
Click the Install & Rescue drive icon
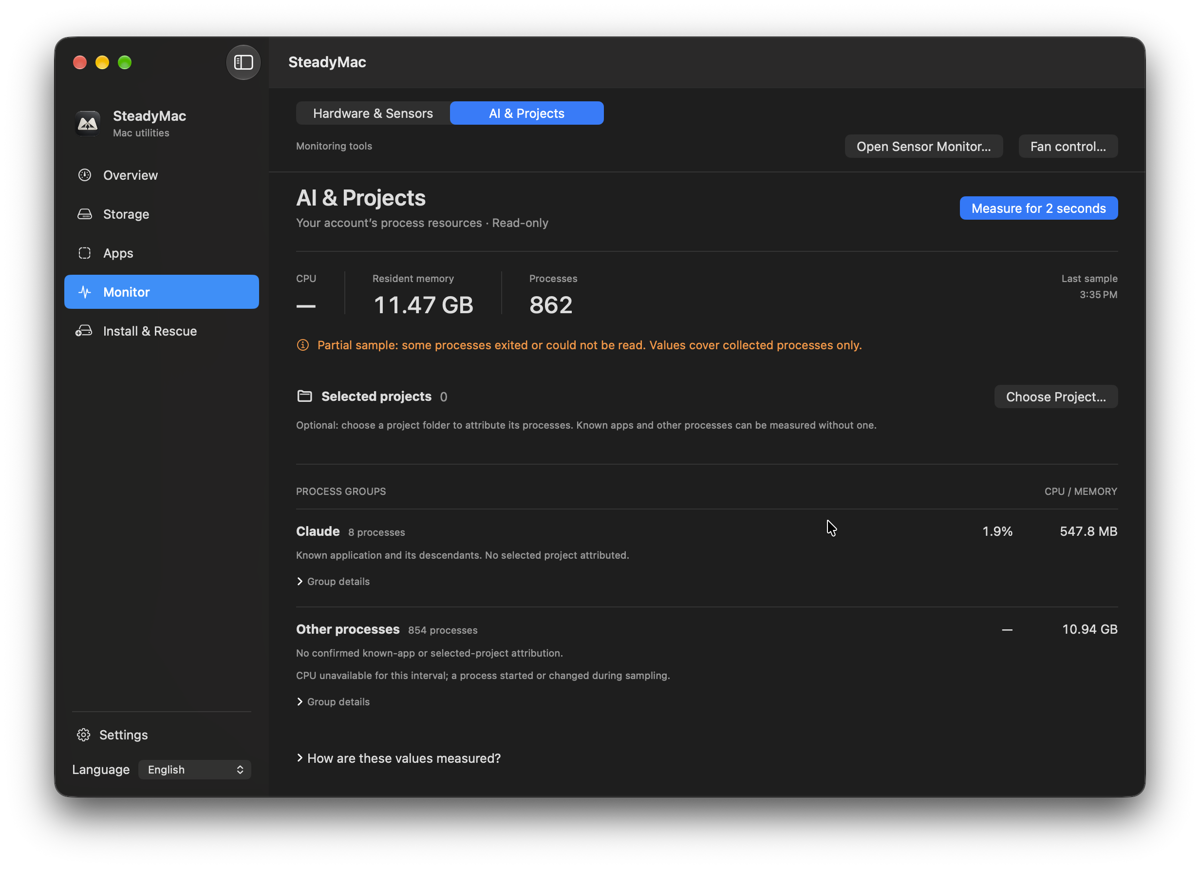[x=84, y=331]
